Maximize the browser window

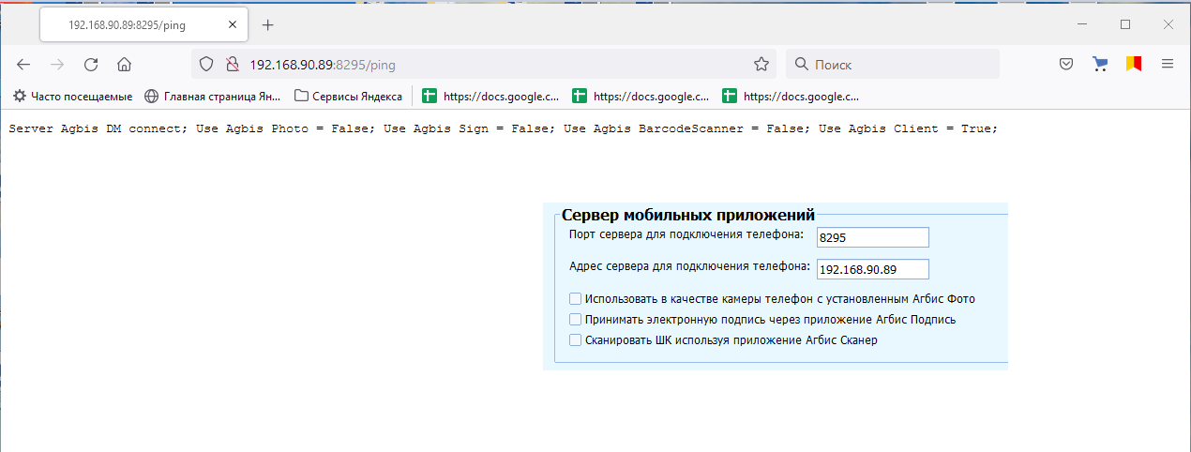[x=1125, y=24]
